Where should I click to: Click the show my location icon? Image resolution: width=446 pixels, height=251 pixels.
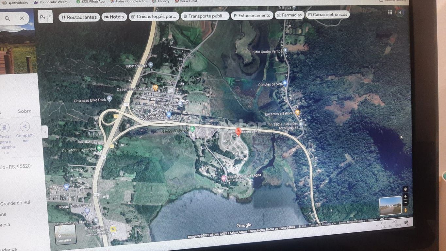[x=405, y=189]
